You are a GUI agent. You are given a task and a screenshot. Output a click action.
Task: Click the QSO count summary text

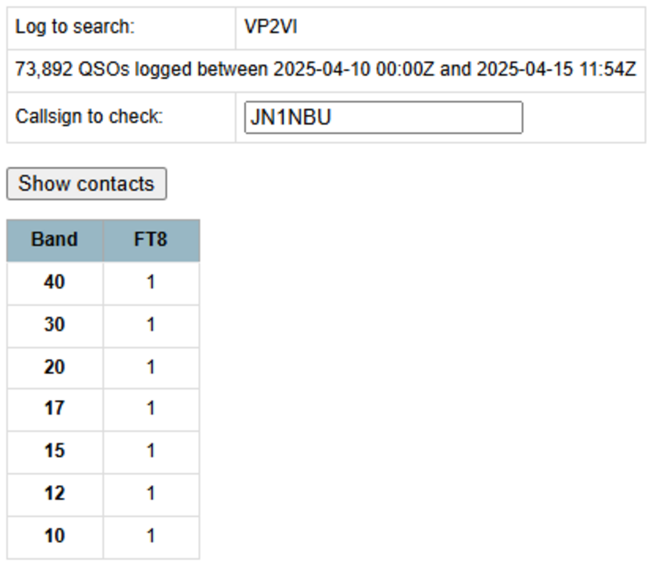click(x=325, y=69)
